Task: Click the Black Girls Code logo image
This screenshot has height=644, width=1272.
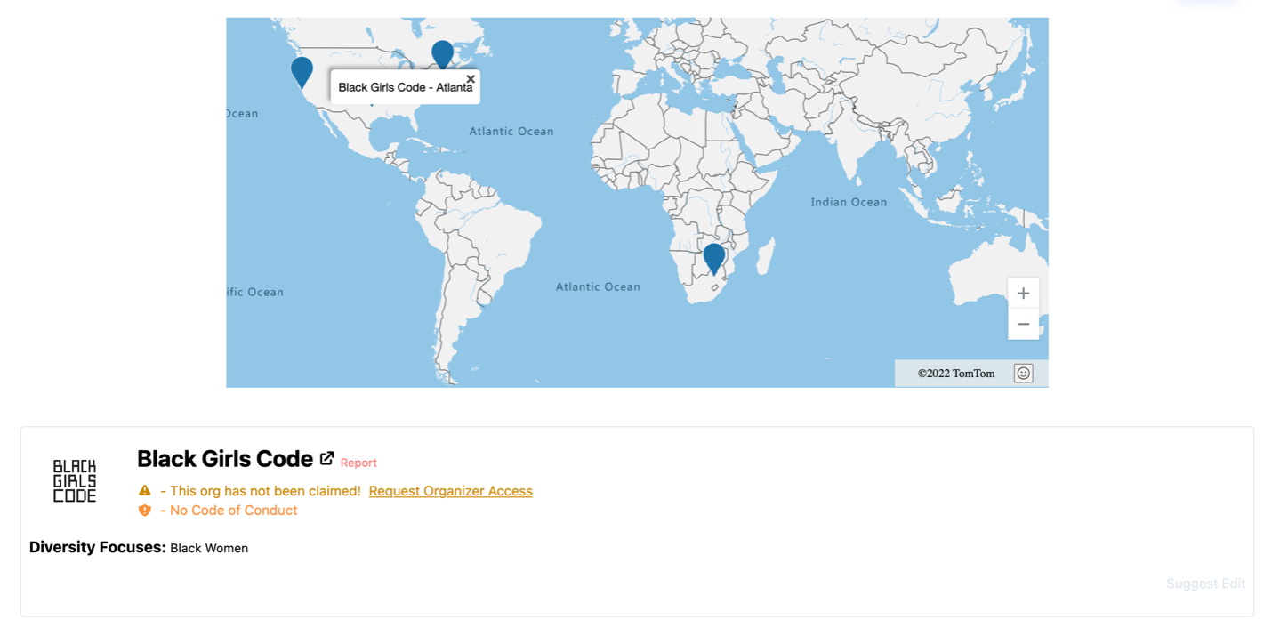Action: click(x=75, y=481)
